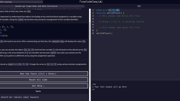Click the freeCodeCamp logo in the header
The width and height of the screenshot is (180, 101).
pyautogui.click(x=91, y=2)
